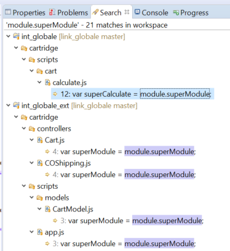This screenshot has width=230, height=251.
Task: Collapse the CartModel.js file node
Action: point(39,209)
